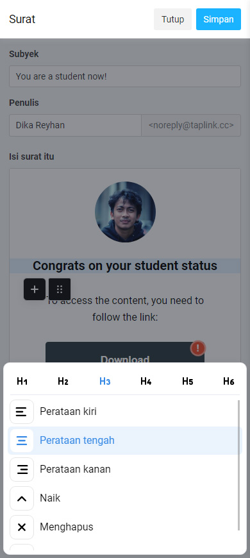The width and height of the screenshot is (250, 558).
Task: Select the Peraturan kanan menu entry
Action: click(125, 469)
